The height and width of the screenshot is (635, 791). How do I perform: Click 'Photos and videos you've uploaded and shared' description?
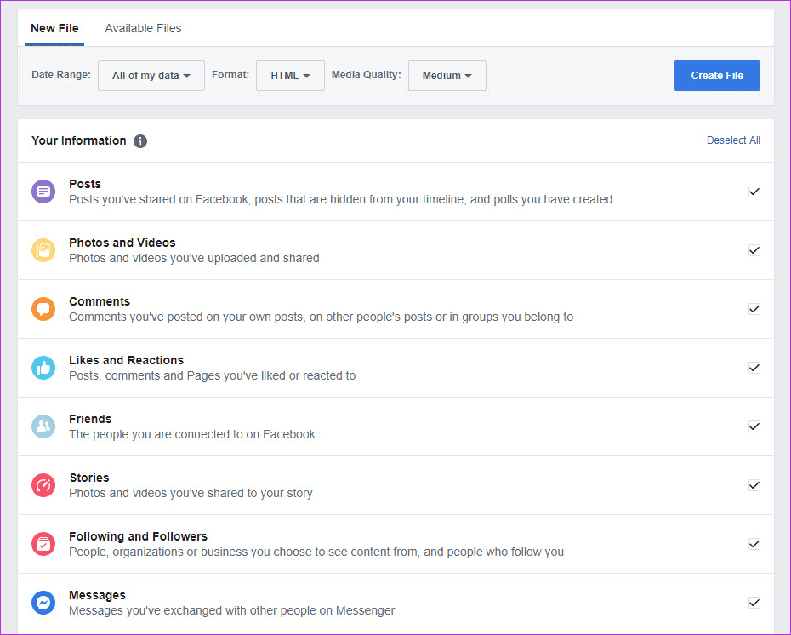pyautogui.click(x=194, y=259)
